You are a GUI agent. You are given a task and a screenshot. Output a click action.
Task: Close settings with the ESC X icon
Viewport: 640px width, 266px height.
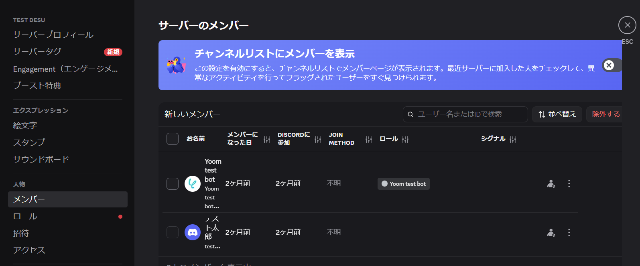click(627, 25)
